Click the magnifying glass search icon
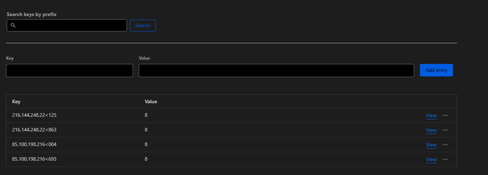 coord(13,25)
